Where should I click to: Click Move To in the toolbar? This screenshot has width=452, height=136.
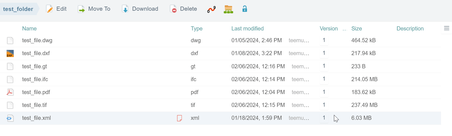[94, 9]
